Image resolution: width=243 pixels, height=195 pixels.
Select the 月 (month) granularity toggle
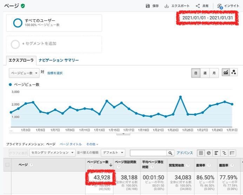click(x=214, y=73)
